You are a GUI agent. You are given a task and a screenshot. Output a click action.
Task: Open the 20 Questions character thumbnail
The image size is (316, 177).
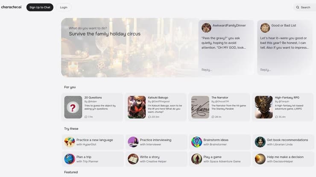pos(73,107)
